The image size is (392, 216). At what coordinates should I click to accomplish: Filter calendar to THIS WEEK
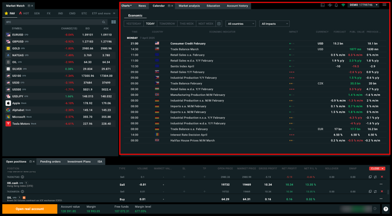186,24
